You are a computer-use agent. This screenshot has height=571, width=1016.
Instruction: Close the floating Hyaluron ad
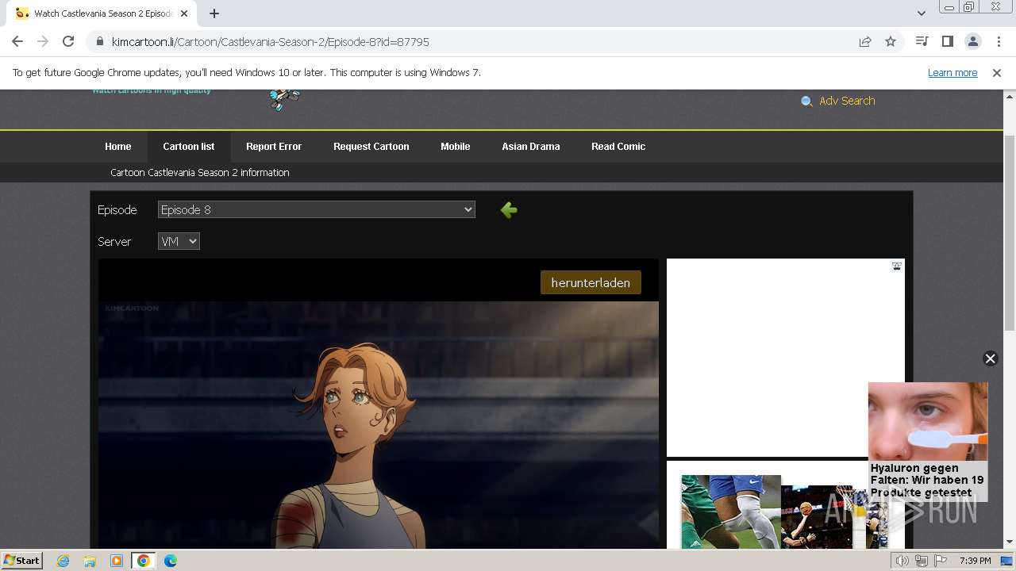click(x=990, y=358)
